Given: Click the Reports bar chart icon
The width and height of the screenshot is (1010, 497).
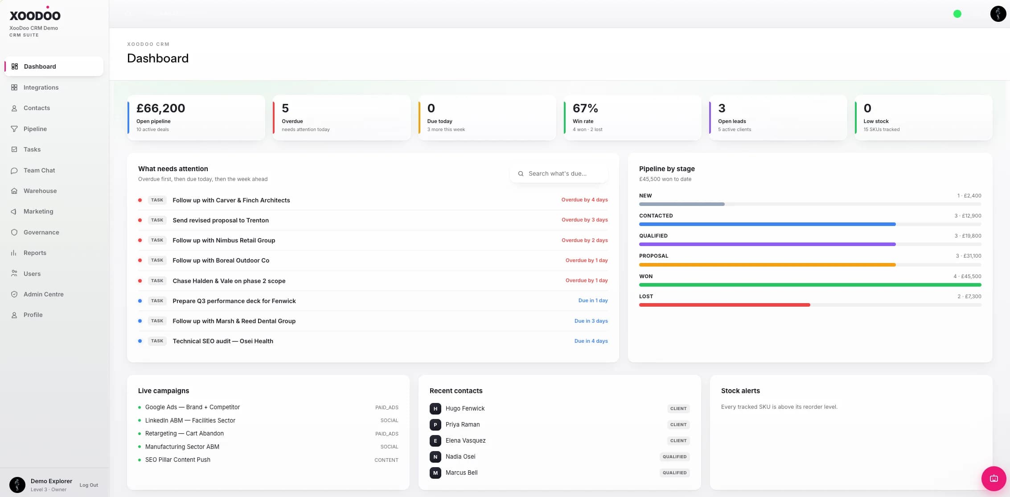Looking at the screenshot, I should pyautogui.click(x=14, y=253).
